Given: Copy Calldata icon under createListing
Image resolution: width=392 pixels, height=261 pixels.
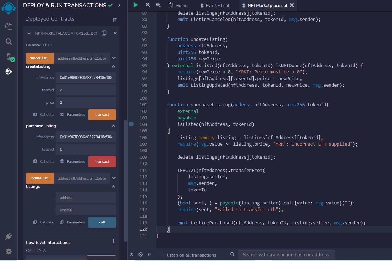Looking at the screenshot, I should (x=35, y=114).
